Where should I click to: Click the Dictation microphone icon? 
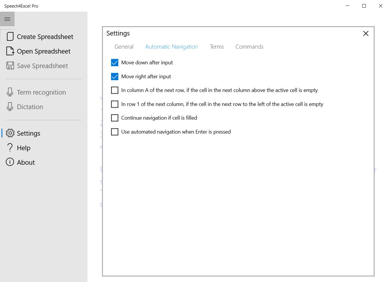10,107
